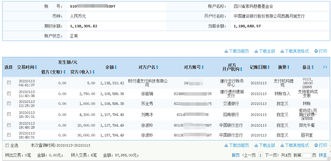This screenshot has width=331, height=161.
Task: Click 图书室 remark cell
Action: click(307, 135)
